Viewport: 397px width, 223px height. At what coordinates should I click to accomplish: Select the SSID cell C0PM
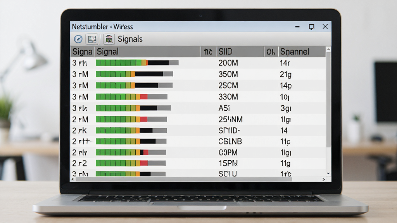[228, 153]
